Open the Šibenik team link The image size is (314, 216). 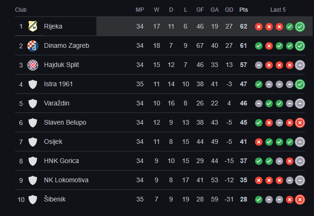[55, 200]
